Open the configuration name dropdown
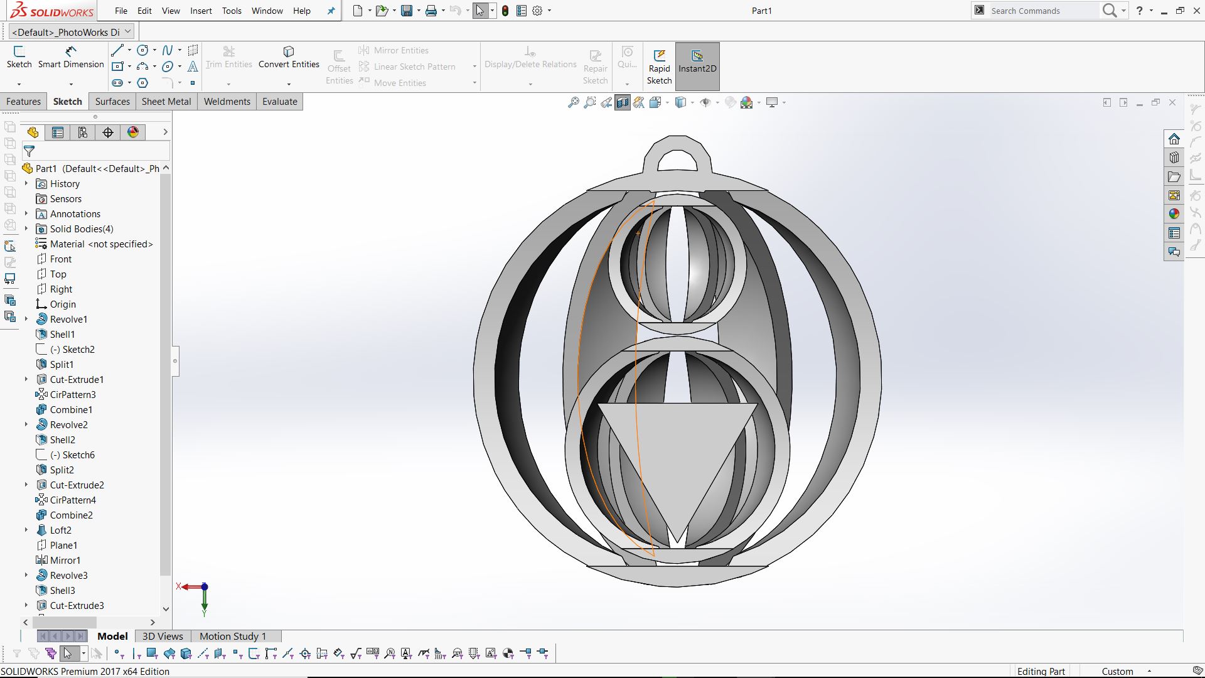This screenshot has width=1205, height=678. coord(128,31)
